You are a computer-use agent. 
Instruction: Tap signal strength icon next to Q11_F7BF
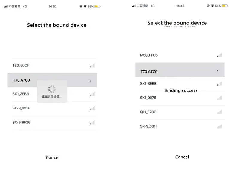(220, 112)
